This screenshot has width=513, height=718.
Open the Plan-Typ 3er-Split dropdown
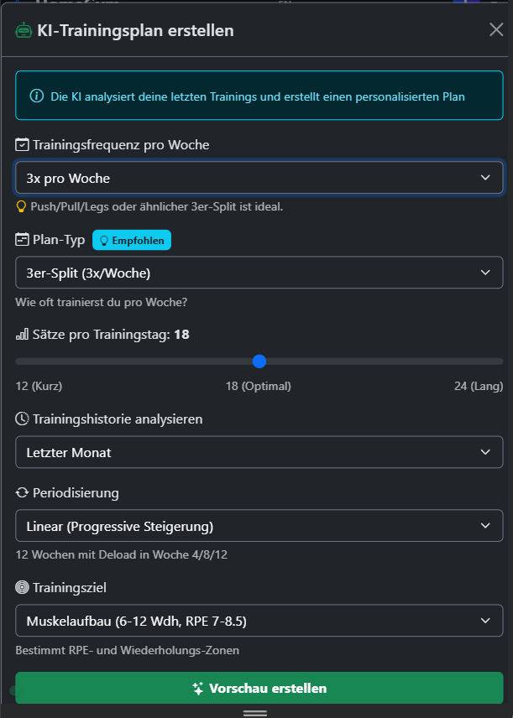[x=259, y=273]
